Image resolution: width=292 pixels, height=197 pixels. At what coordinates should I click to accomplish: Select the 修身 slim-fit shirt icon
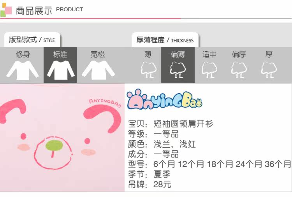coord(23,70)
